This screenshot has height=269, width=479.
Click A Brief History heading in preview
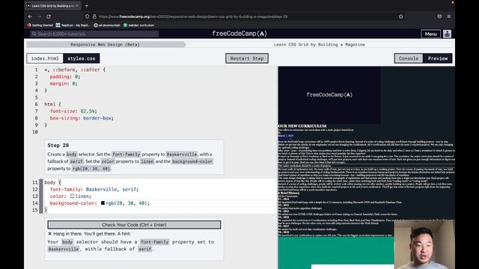[289, 193]
